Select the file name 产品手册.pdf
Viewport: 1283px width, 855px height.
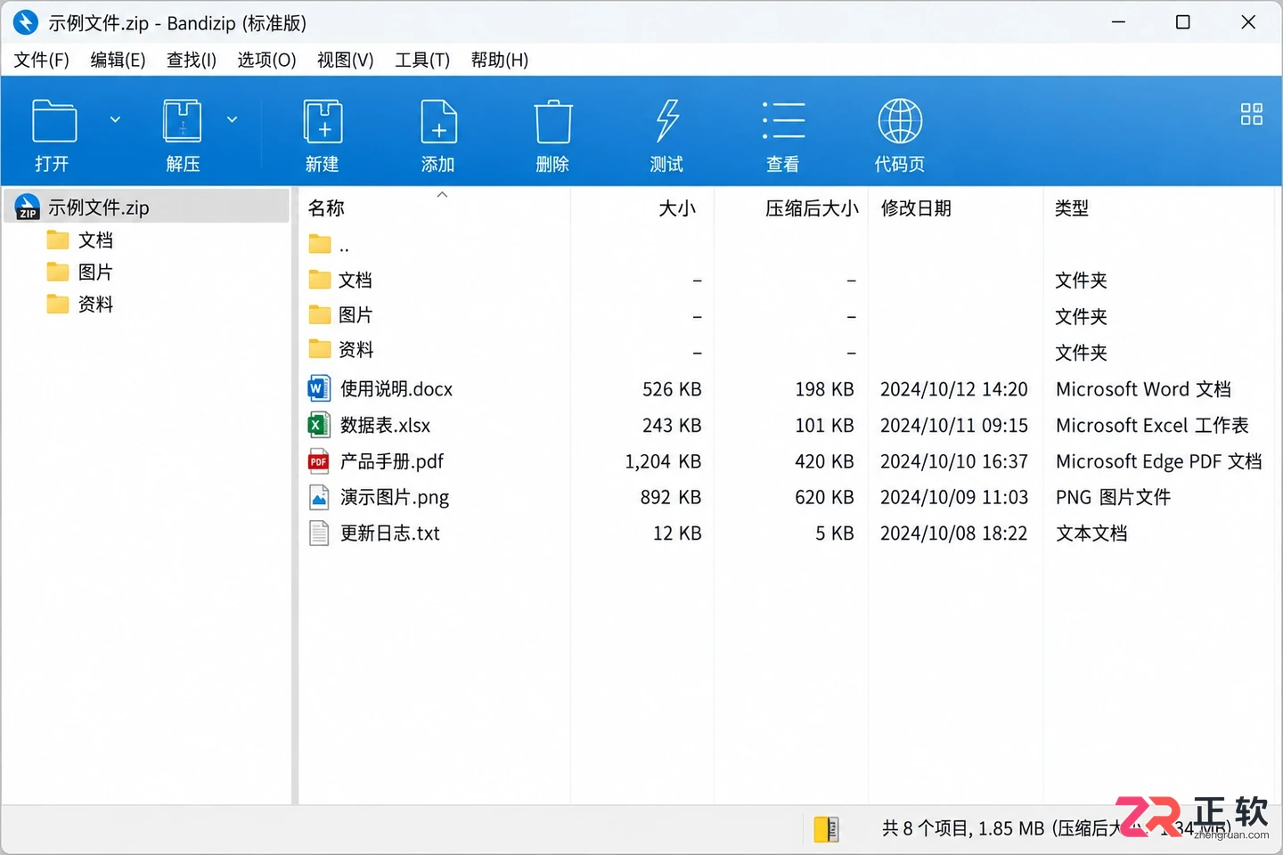(x=392, y=461)
